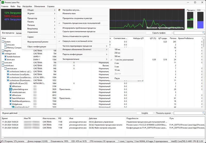This screenshot has height=143, width=206.
Task: Click the Insights button
Action: (x=145, y=113)
